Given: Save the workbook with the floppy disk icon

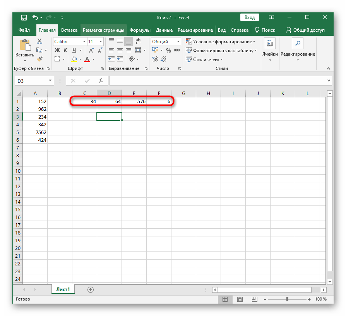Looking at the screenshot, I should point(24,18).
